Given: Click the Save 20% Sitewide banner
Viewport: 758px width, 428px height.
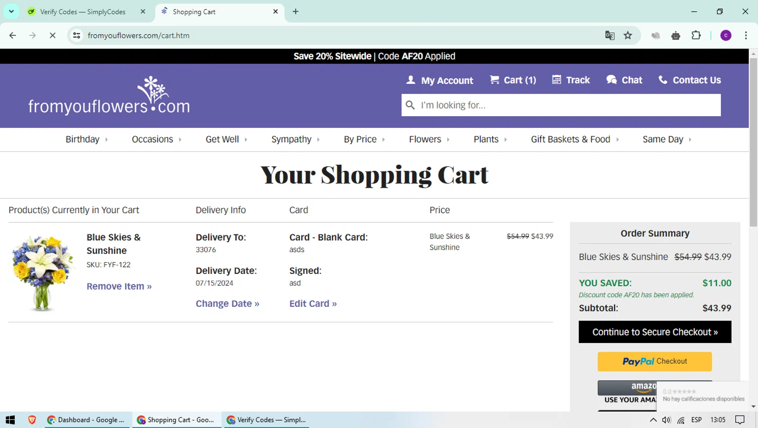Looking at the screenshot, I should 374,56.
